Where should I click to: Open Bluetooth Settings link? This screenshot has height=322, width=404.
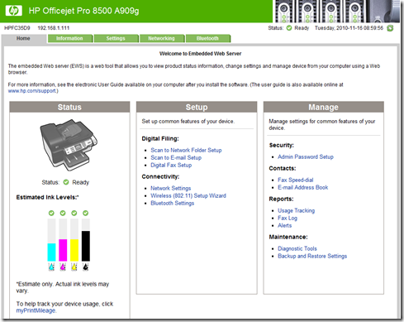pos(173,203)
